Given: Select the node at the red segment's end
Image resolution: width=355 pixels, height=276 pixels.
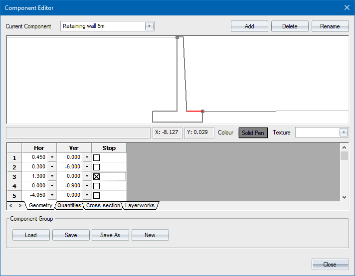Looking at the screenshot, I should pyautogui.click(x=202, y=112).
